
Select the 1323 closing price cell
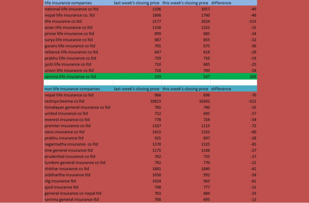[186, 27]
